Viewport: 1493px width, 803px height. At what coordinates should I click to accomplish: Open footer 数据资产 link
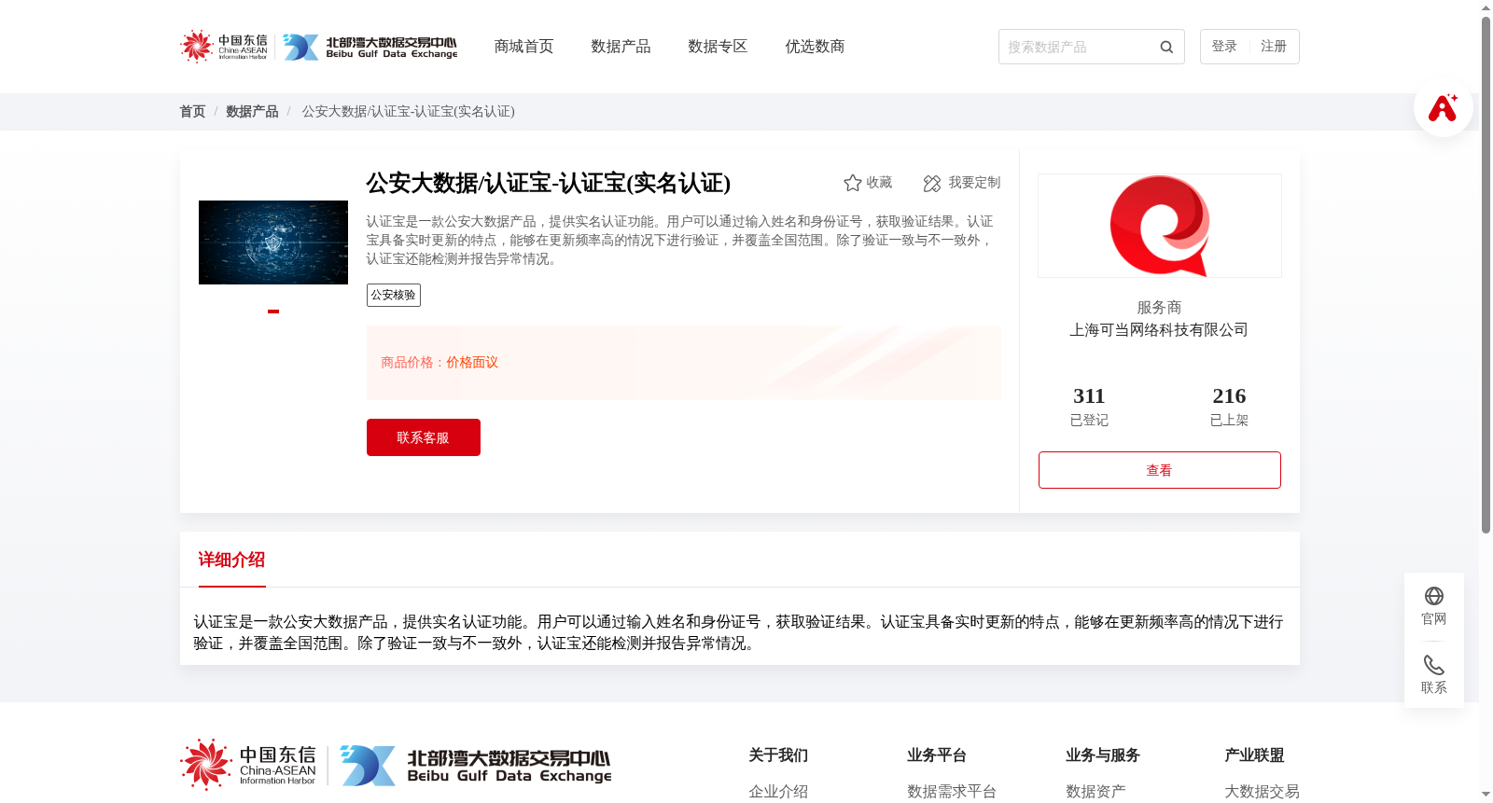click(x=1095, y=792)
